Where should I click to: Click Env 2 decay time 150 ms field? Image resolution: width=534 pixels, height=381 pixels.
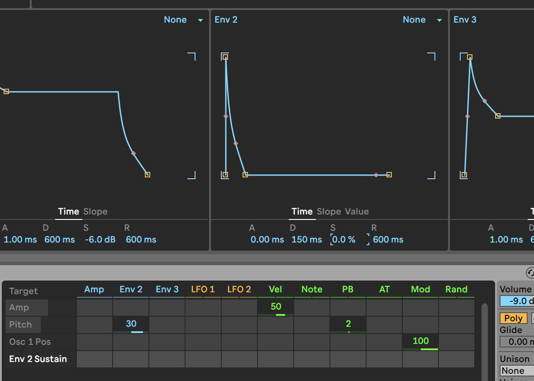(x=306, y=239)
